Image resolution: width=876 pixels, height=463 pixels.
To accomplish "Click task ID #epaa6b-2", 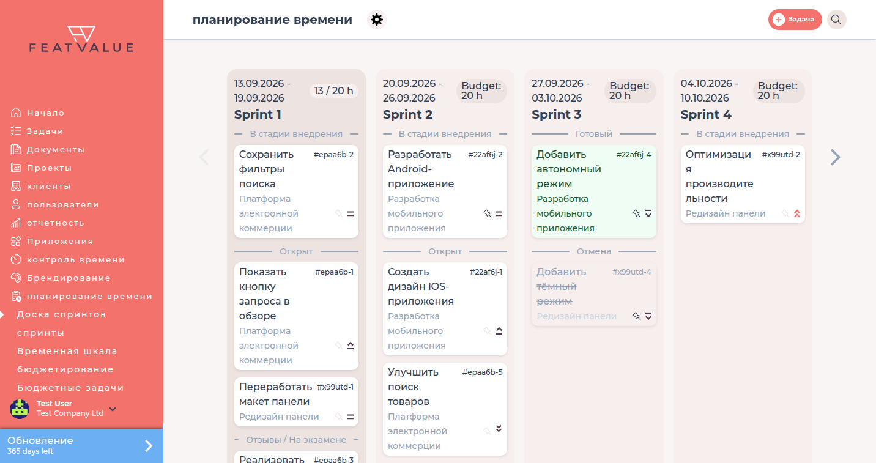I will coord(333,155).
